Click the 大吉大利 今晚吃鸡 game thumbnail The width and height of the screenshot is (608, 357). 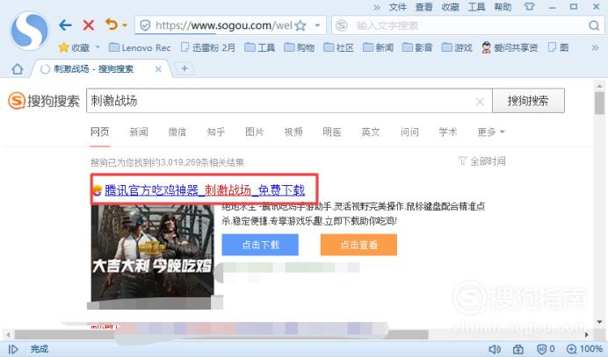(152, 253)
